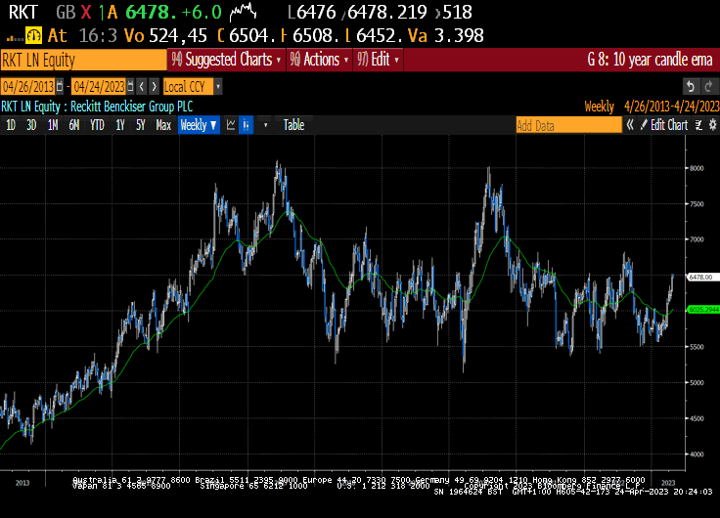Open the Edit dropdown menu
The image size is (720, 518).
[378, 60]
